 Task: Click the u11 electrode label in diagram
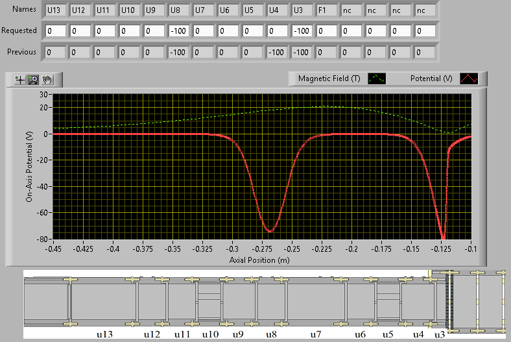[182, 334]
